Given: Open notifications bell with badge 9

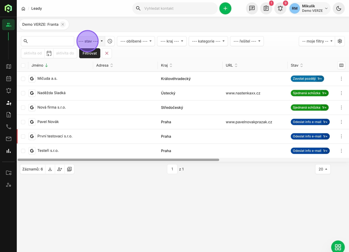Looking at the screenshot, I should (x=280, y=8).
